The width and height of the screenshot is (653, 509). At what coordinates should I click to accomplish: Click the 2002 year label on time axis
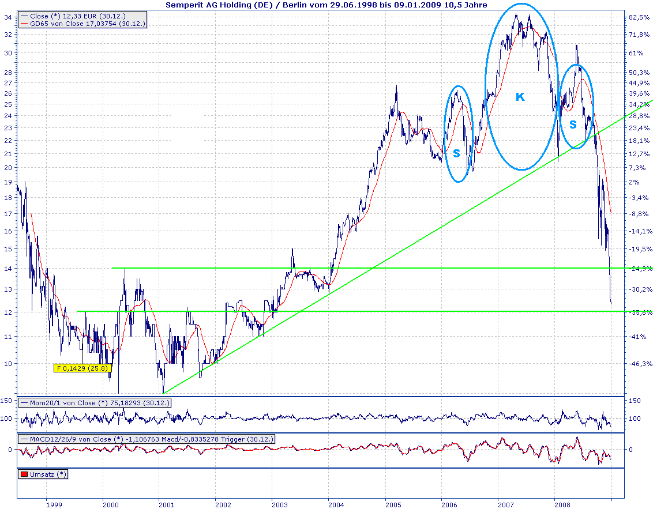pos(223,505)
